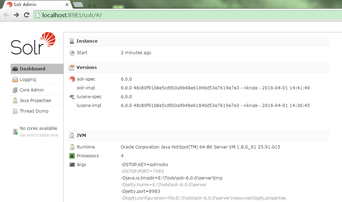Click the lucene-spec icon

click(x=72, y=97)
